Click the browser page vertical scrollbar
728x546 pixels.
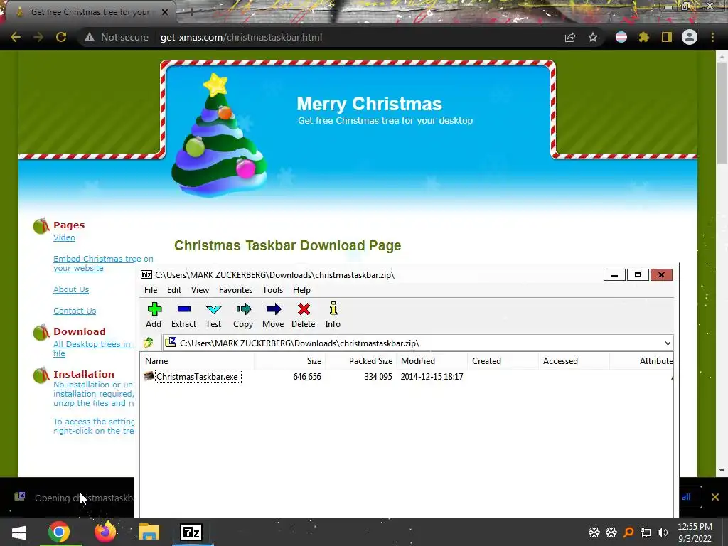point(722,112)
